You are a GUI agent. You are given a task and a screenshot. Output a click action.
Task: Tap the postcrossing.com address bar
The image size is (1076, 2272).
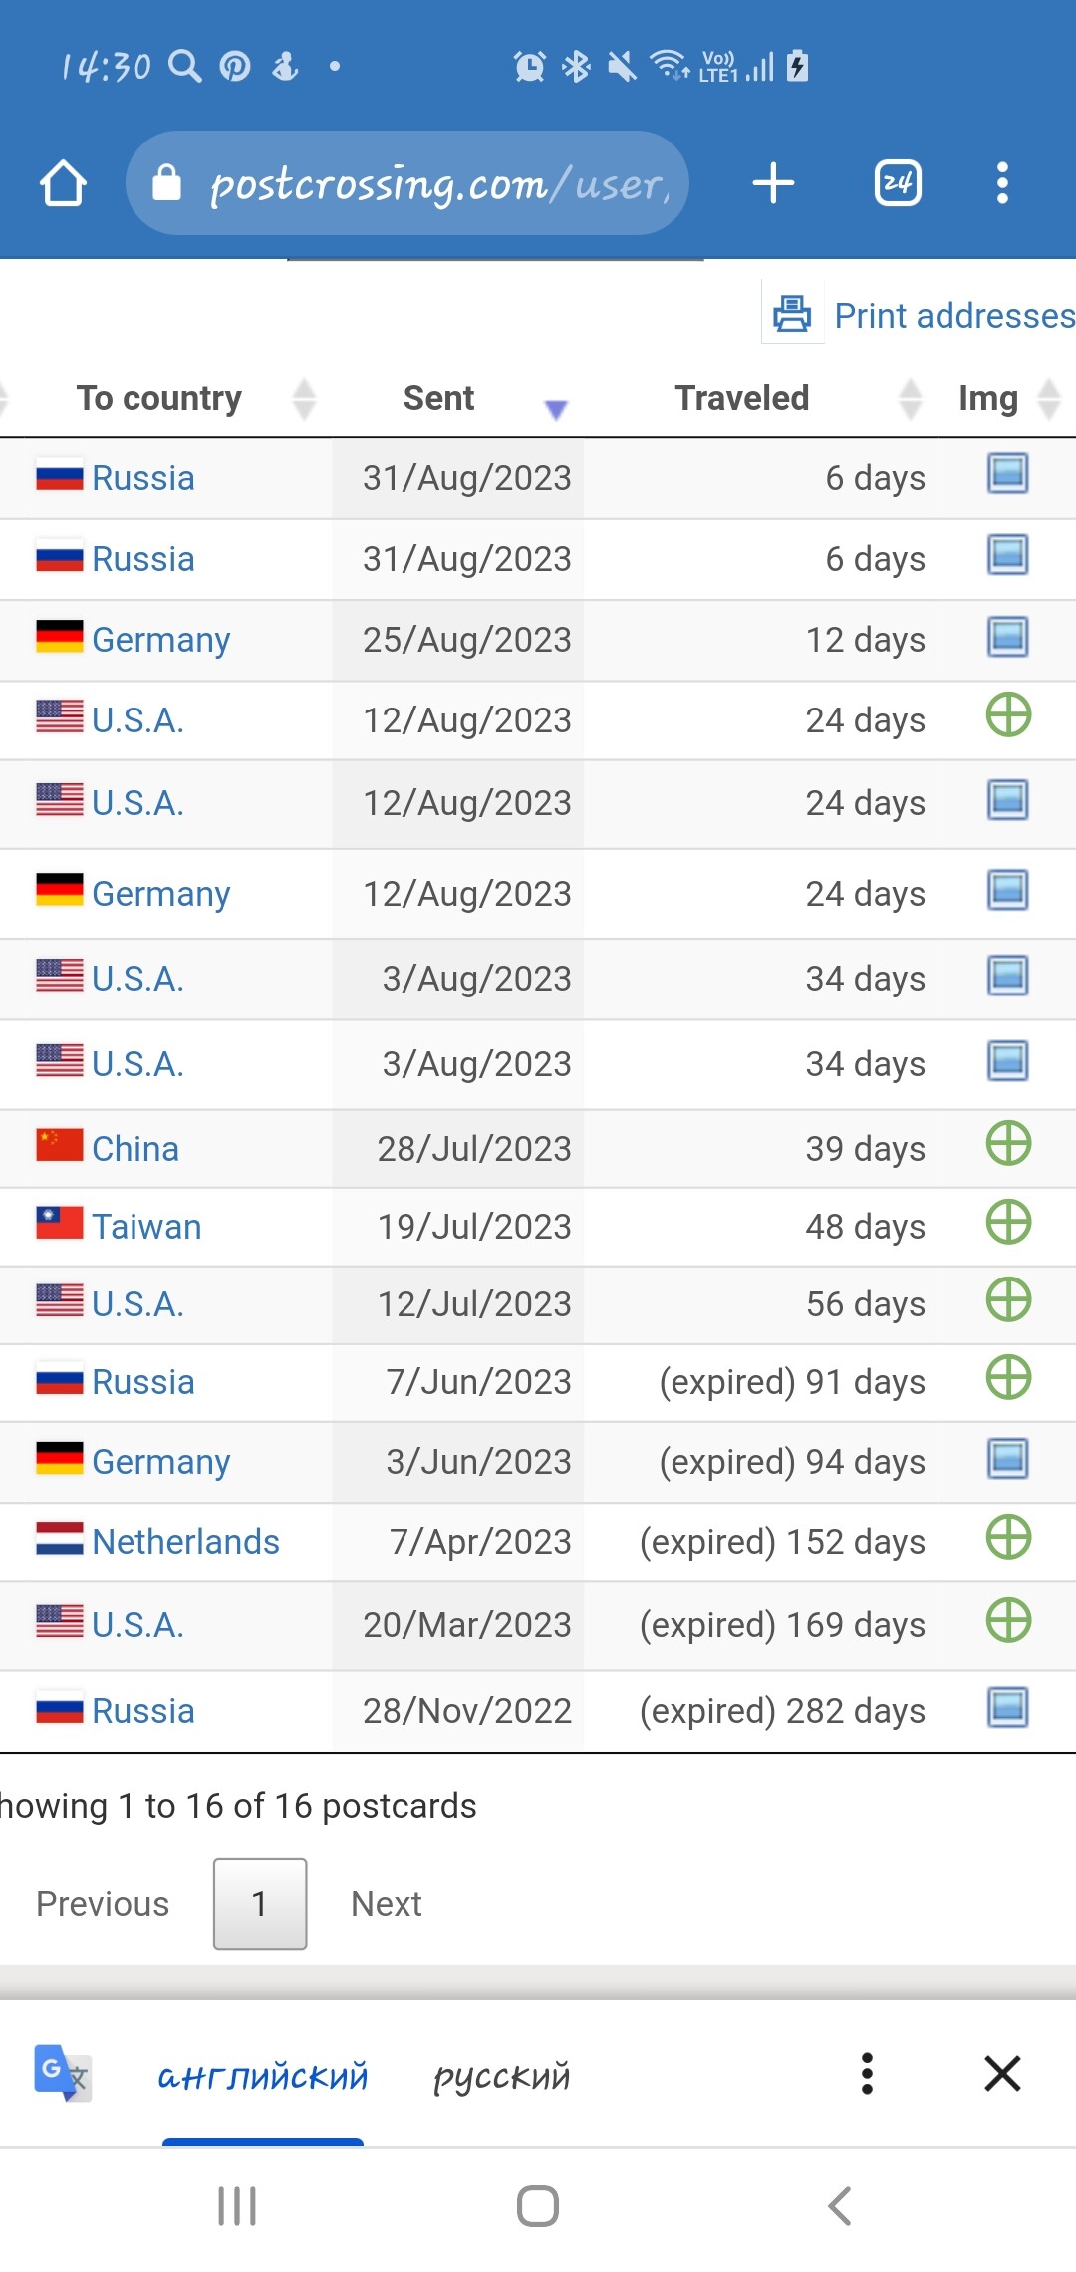pos(407,183)
